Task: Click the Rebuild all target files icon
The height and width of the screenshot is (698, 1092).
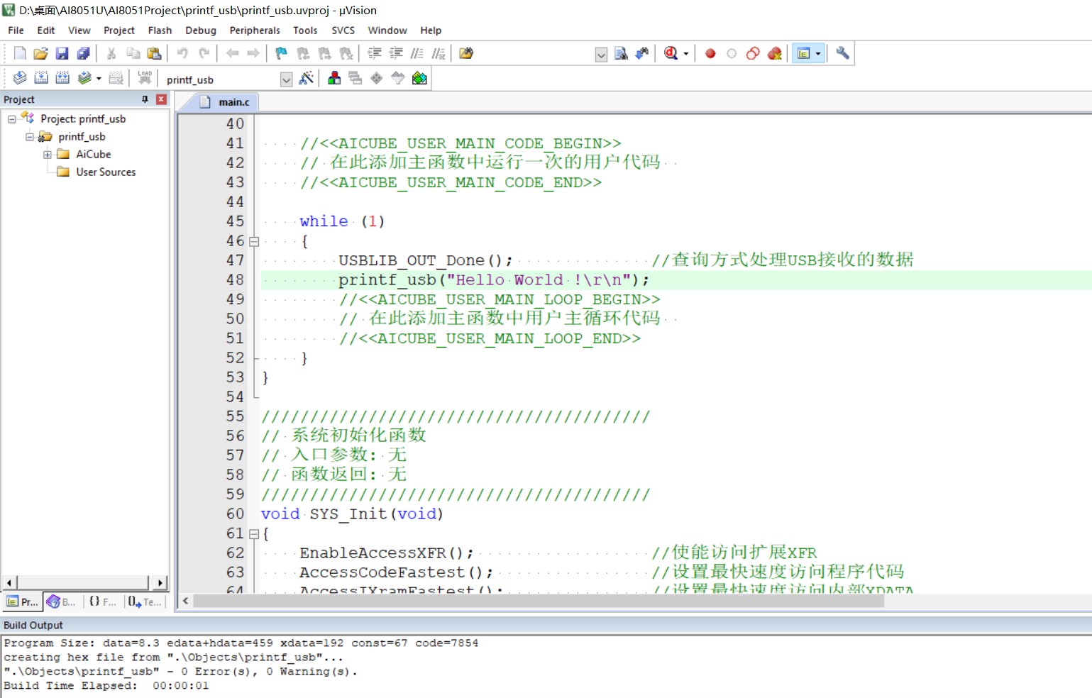Action: pyautogui.click(x=62, y=78)
